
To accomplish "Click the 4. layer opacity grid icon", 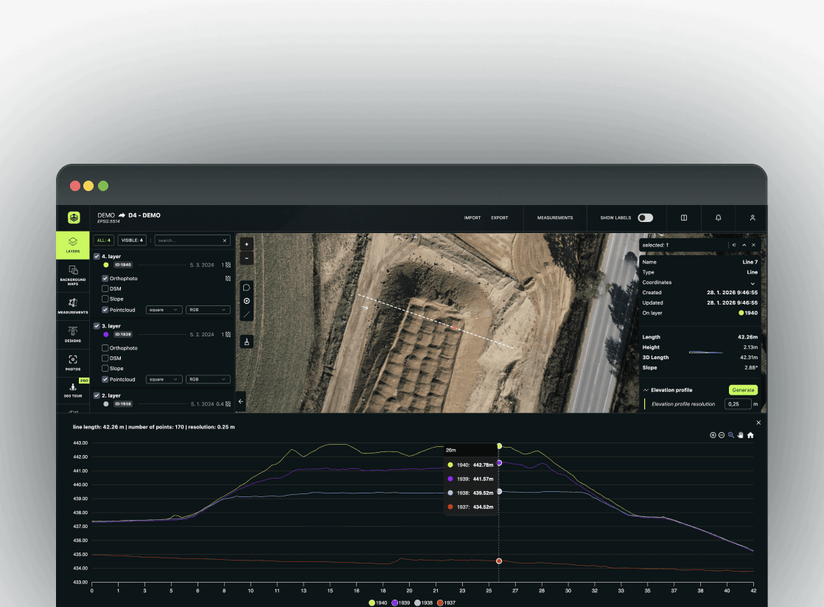I will tap(228, 265).
